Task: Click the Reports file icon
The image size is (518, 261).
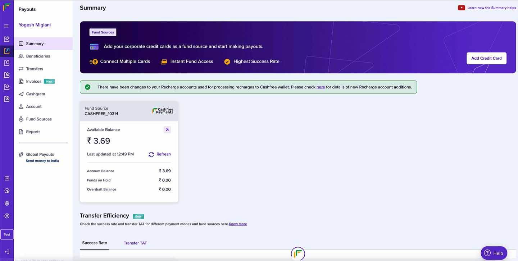Action: (x=21, y=132)
